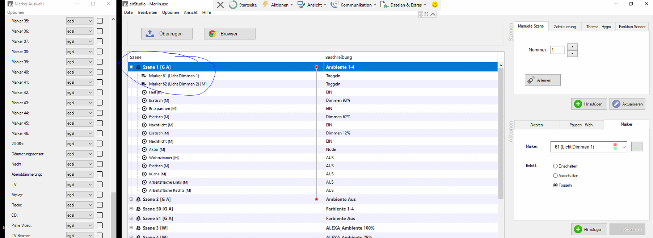Switch to the Aktoren tab
Viewport: 653px width, 238px height.
click(536, 125)
